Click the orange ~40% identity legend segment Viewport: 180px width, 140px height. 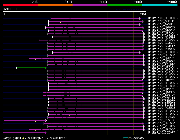click(x=55, y=5)
